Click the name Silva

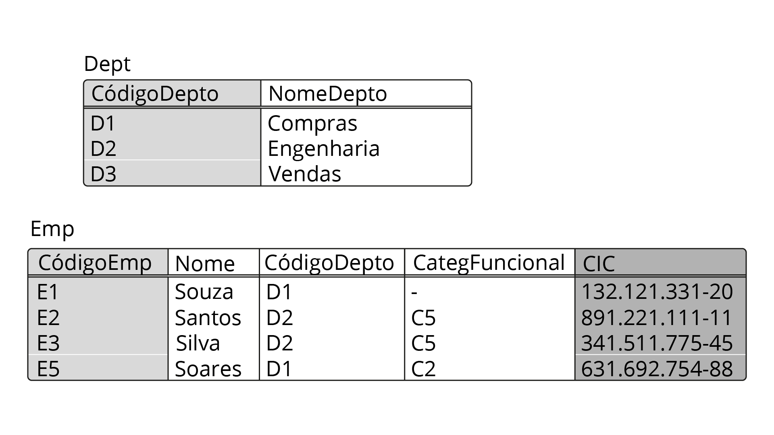point(198,344)
